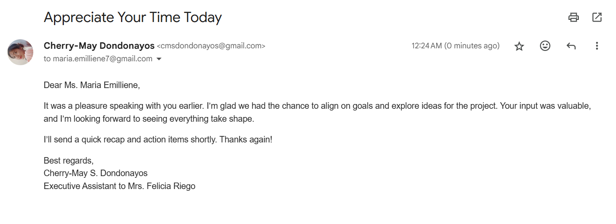616x224 pixels.
Task: Add an emoji reaction to the email
Action: 545,46
